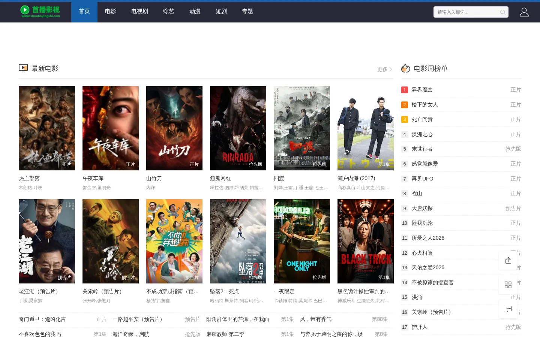The width and height of the screenshot is (540, 337).
Task: Open the 专题 tab
Action: tap(247, 12)
